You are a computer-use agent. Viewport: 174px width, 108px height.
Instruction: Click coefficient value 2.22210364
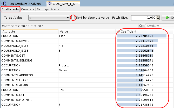(x=144, y=46)
